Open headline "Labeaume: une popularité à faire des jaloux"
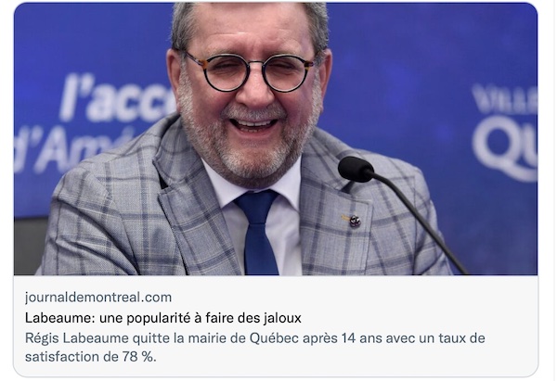 [163, 318]
